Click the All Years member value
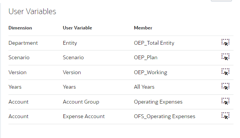Image resolution: width=240 pixels, height=138 pixels. (144, 87)
